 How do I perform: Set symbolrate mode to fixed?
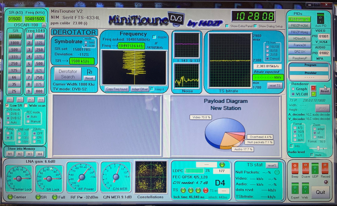(x=86, y=42)
